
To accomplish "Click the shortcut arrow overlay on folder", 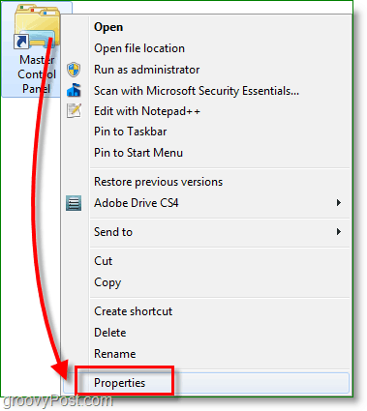I will (x=21, y=42).
